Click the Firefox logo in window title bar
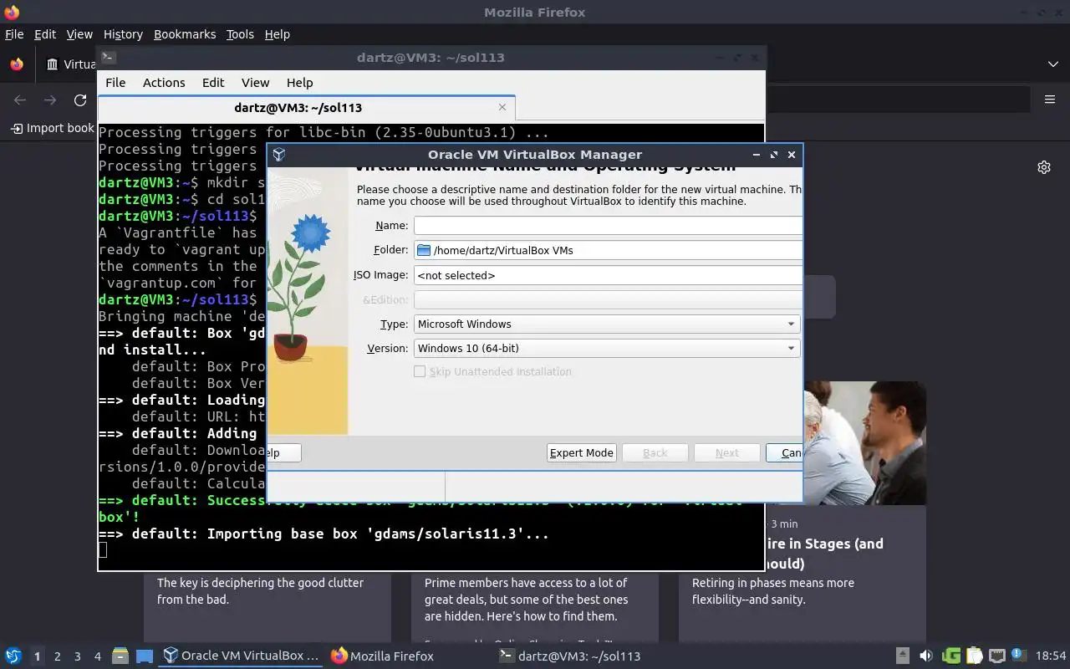Viewport: 1070px width, 669px height. (11, 12)
